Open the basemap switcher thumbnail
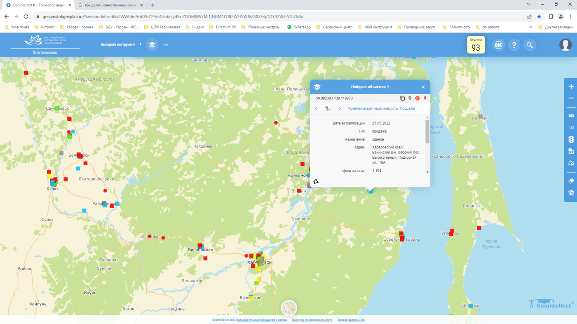The height and width of the screenshot is (324, 577). (x=289, y=308)
